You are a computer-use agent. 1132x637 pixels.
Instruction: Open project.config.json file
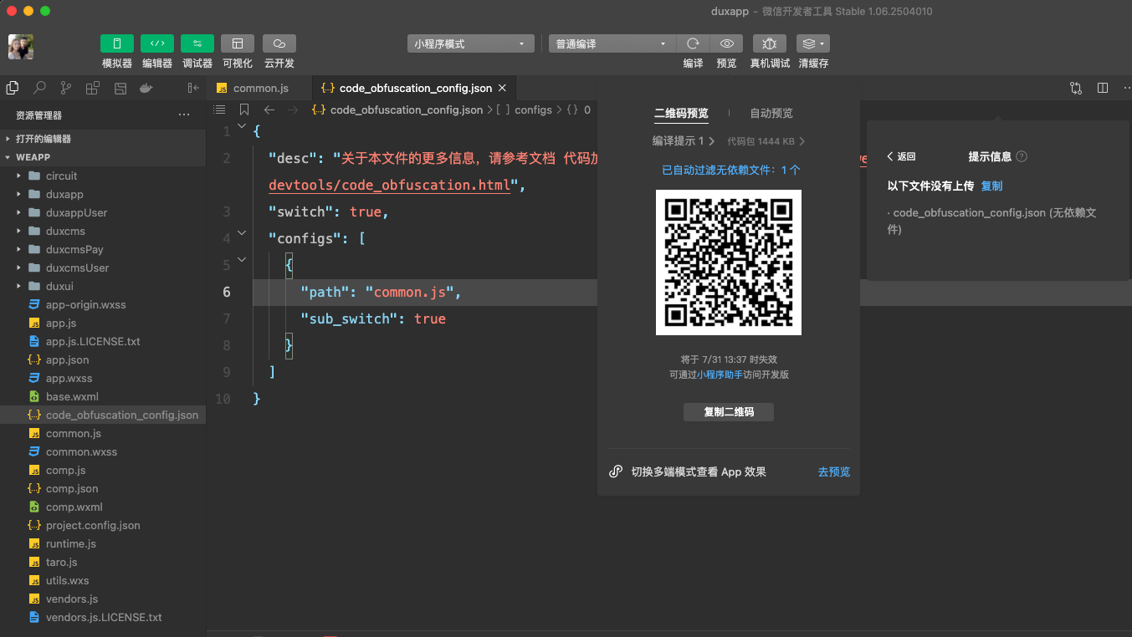point(103,525)
